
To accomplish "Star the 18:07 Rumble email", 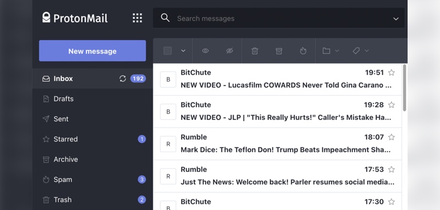I will point(391,137).
